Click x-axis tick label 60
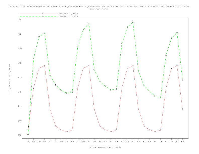The width and height of the screenshot is (199, 154). coord(138,141)
